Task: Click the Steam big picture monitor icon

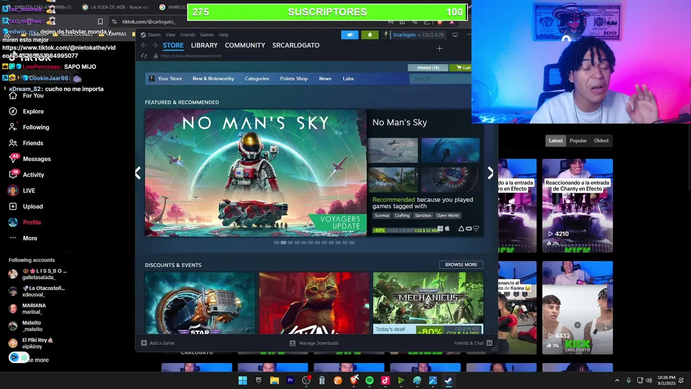Action: point(455,35)
